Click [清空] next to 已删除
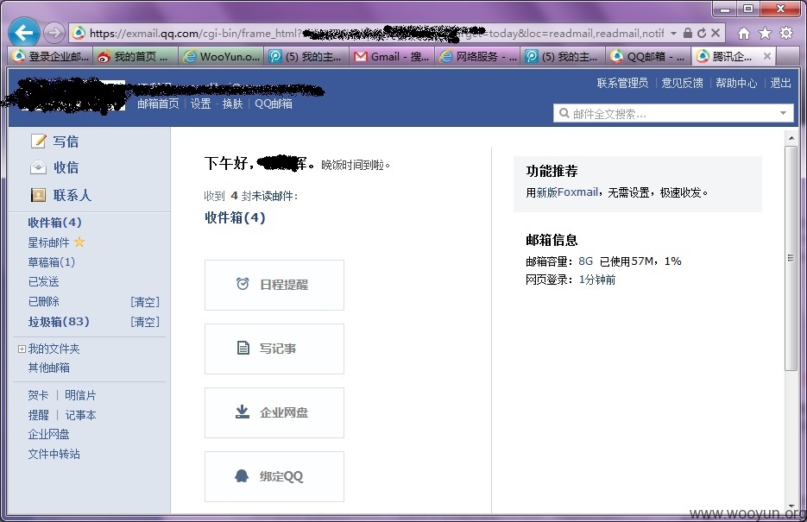Image resolution: width=807 pixels, height=522 pixels. 145,302
